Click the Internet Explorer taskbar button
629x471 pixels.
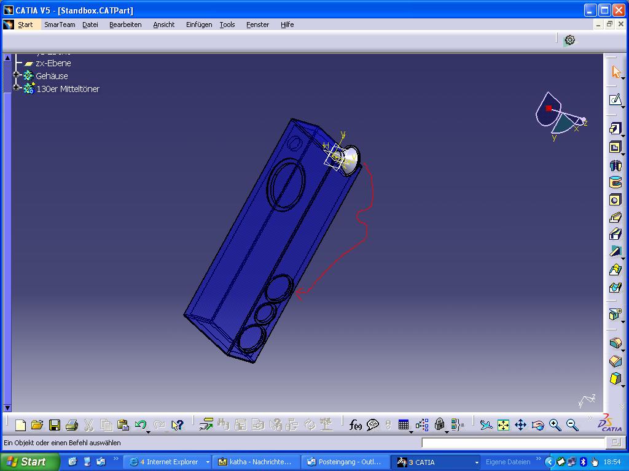tap(168, 462)
